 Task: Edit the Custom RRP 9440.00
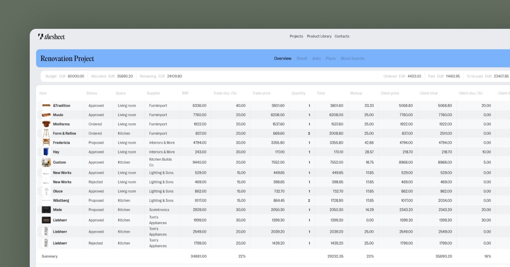click(199, 162)
